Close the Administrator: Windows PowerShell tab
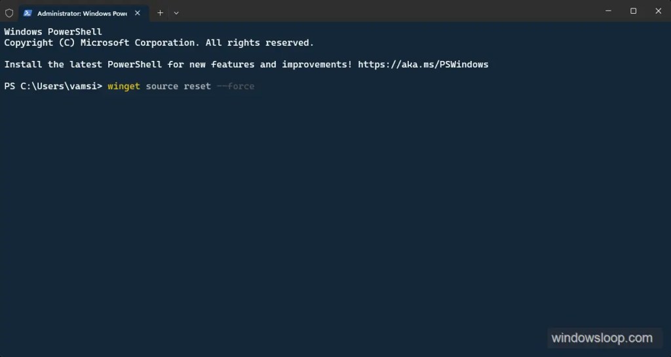This screenshot has width=671, height=357. tap(138, 13)
